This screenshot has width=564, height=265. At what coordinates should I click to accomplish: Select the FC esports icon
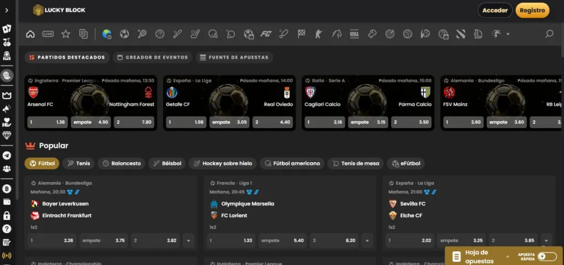[x=266, y=34]
